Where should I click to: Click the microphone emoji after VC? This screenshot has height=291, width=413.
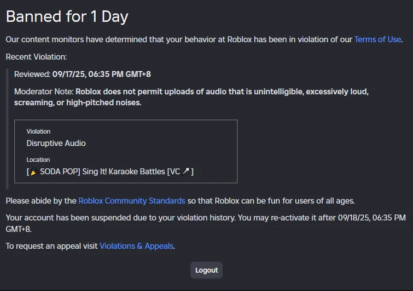pyautogui.click(x=185, y=172)
